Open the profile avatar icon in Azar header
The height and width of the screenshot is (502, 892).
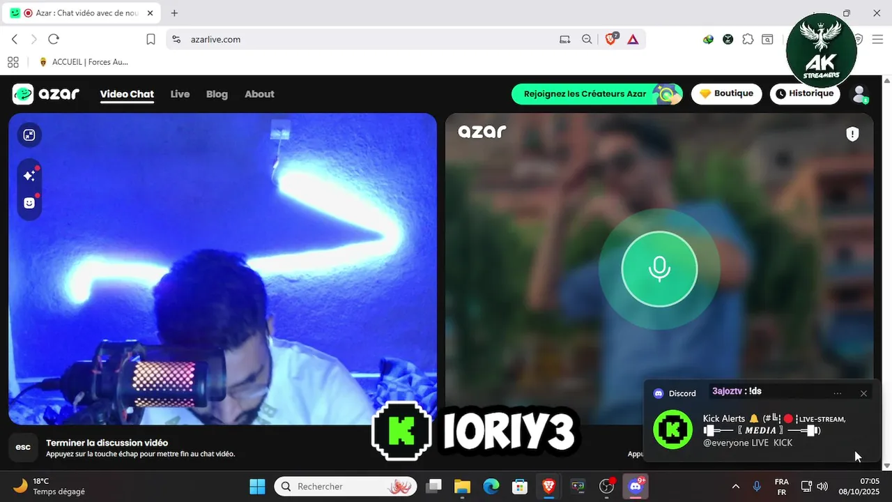tap(860, 94)
